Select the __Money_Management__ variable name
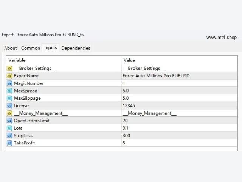 (41, 113)
